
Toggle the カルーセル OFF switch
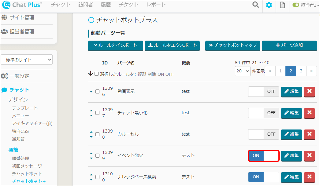pos(264,134)
